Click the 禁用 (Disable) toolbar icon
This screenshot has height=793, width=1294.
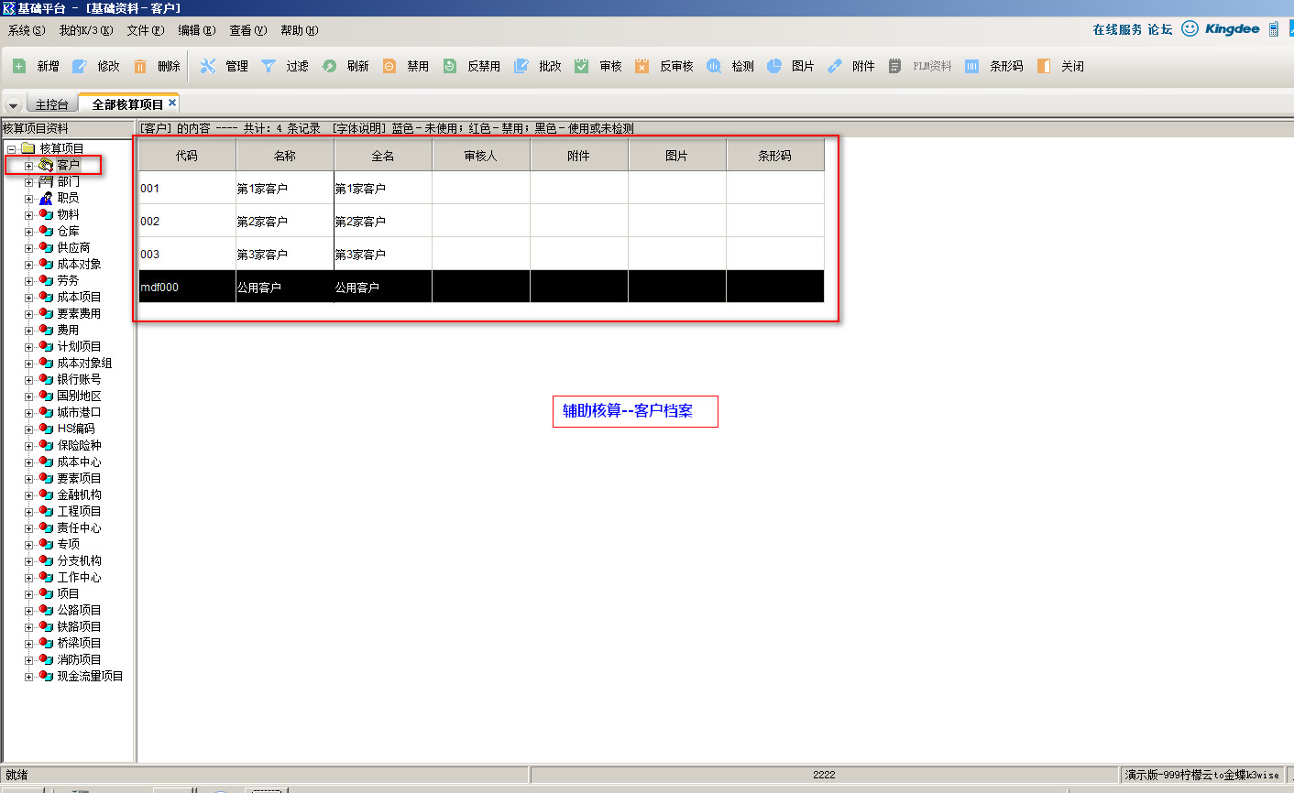pyautogui.click(x=389, y=66)
